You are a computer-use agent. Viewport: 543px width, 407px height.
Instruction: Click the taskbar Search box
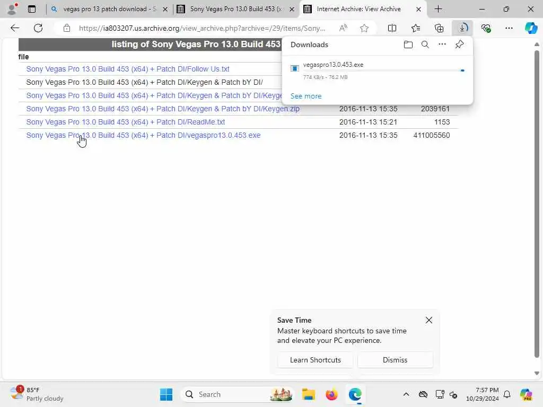point(238,394)
